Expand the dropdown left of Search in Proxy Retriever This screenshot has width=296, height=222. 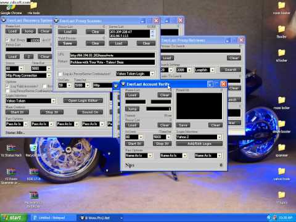point(213,70)
